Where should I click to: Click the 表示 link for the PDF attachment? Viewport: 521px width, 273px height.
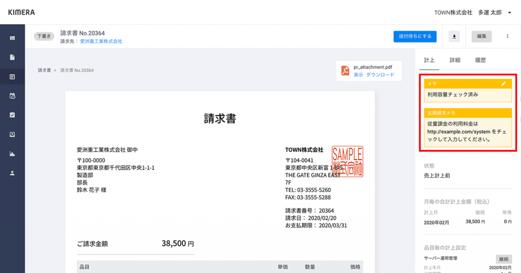click(x=358, y=75)
